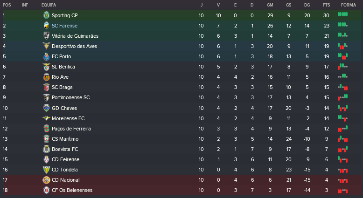Sort the table by PTS column
This screenshot has height=198, width=363.
point(326,5)
